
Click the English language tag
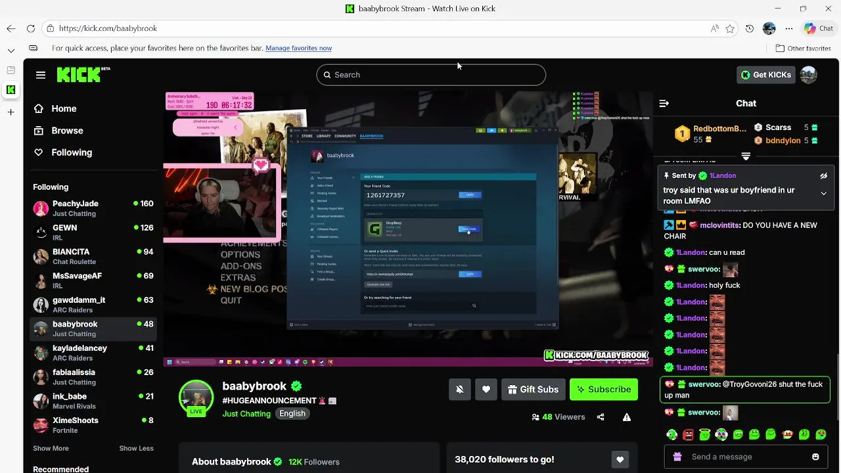point(292,414)
